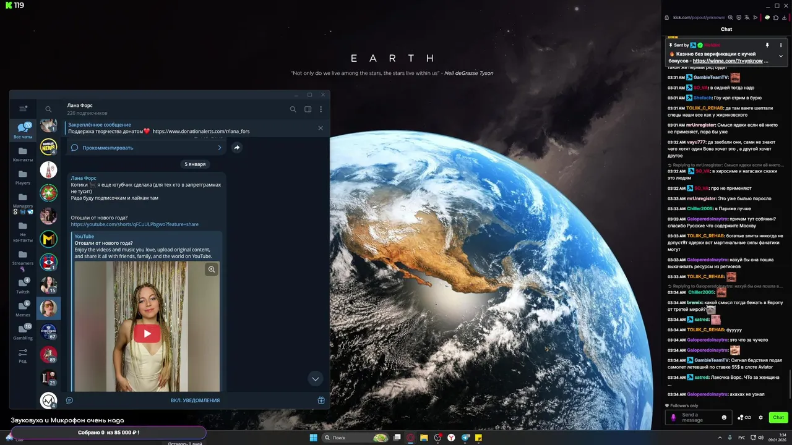
Task: Open the donationalerts link in pinned message
Action: [201, 131]
